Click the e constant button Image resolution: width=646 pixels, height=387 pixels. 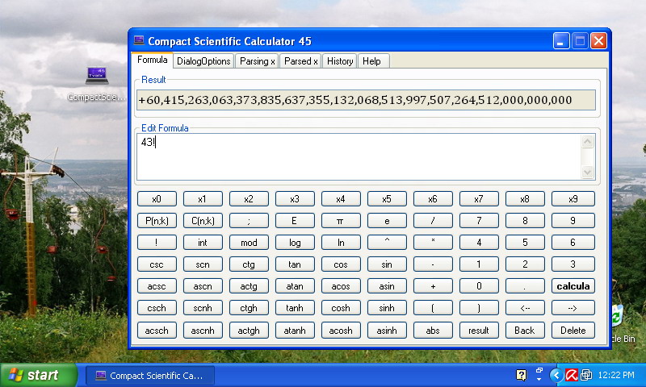click(387, 220)
